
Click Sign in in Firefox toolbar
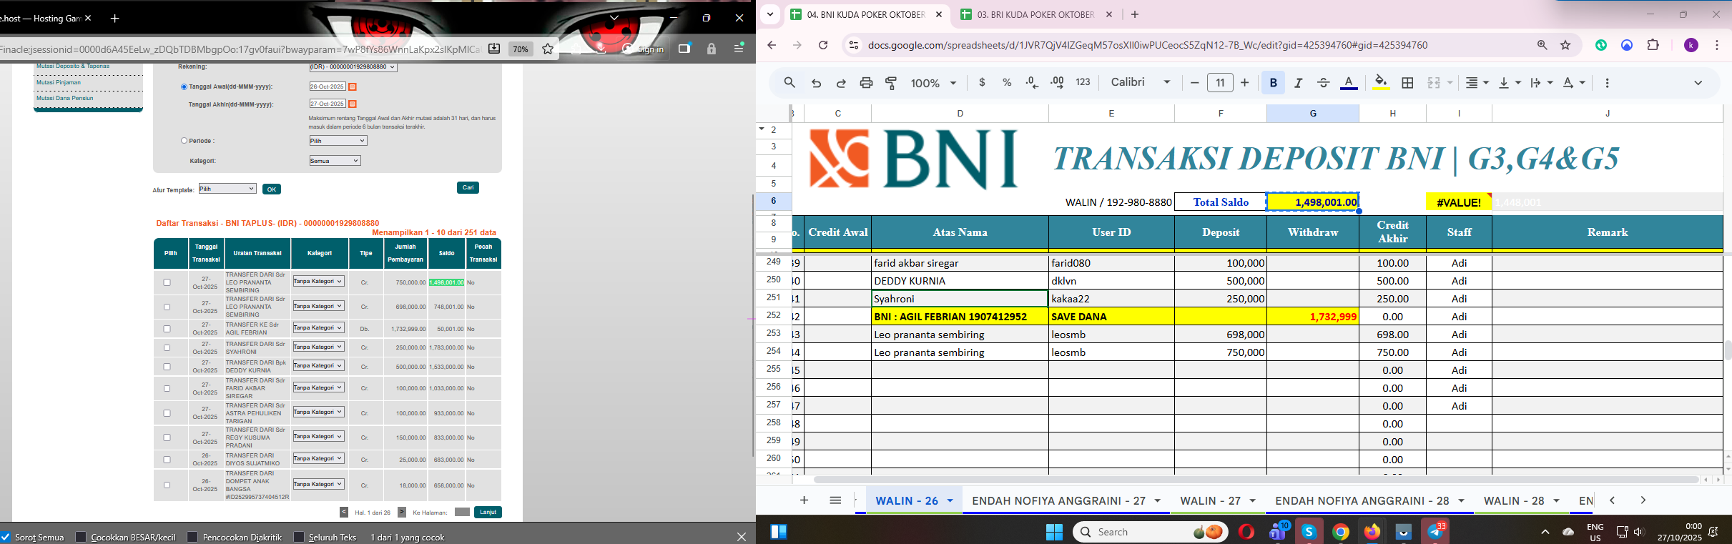point(644,49)
